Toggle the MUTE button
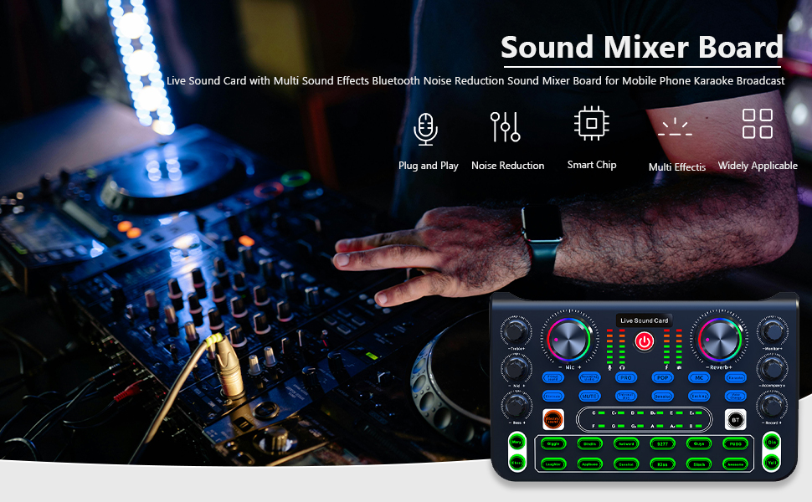The image size is (812, 502). pos(589,397)
